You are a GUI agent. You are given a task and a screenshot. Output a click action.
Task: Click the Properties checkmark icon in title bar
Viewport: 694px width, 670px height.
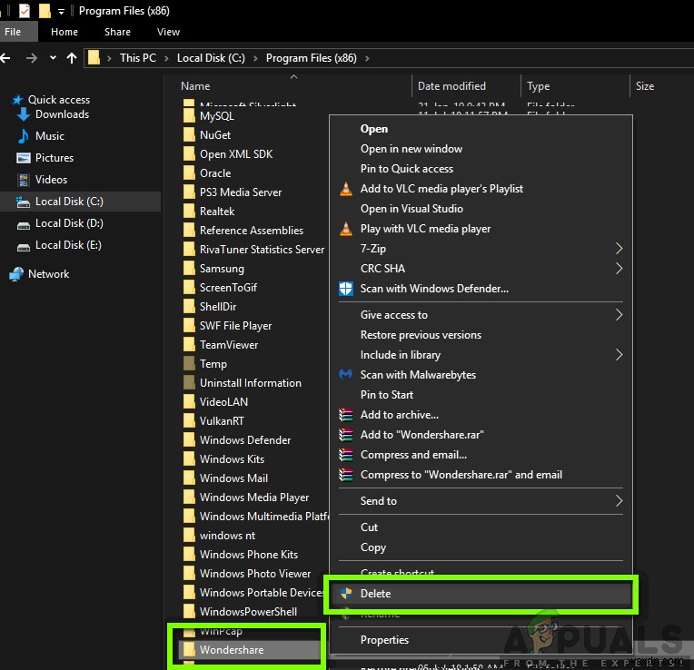25,11
